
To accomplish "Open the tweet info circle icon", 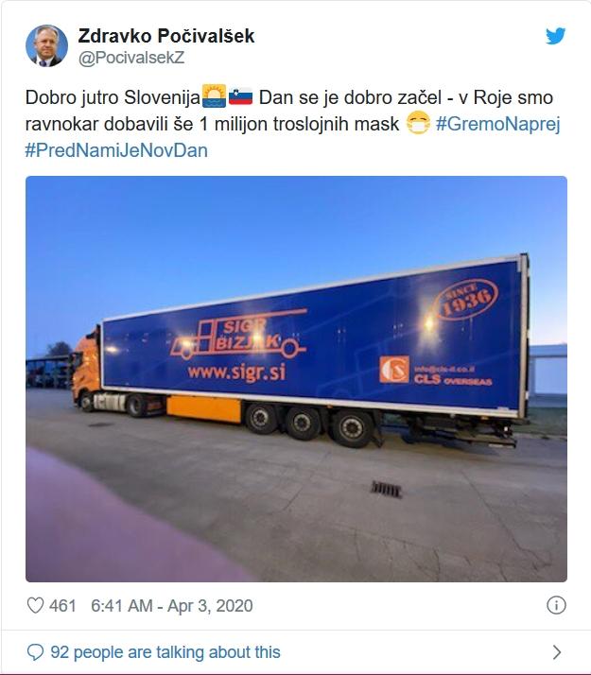I will (557, 605).
